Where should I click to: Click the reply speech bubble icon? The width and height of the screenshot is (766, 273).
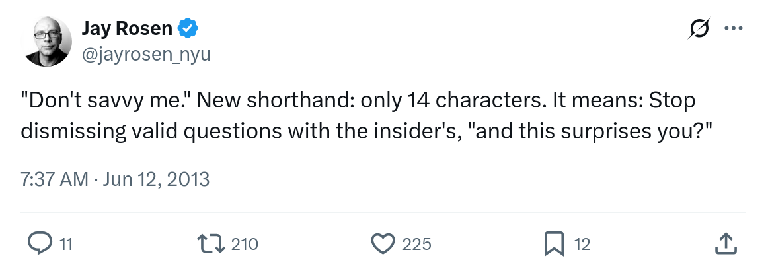(x=40, y=244)
